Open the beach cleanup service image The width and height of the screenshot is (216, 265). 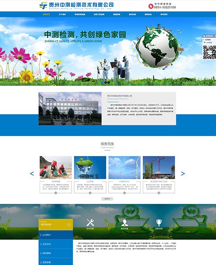point(56,168)
